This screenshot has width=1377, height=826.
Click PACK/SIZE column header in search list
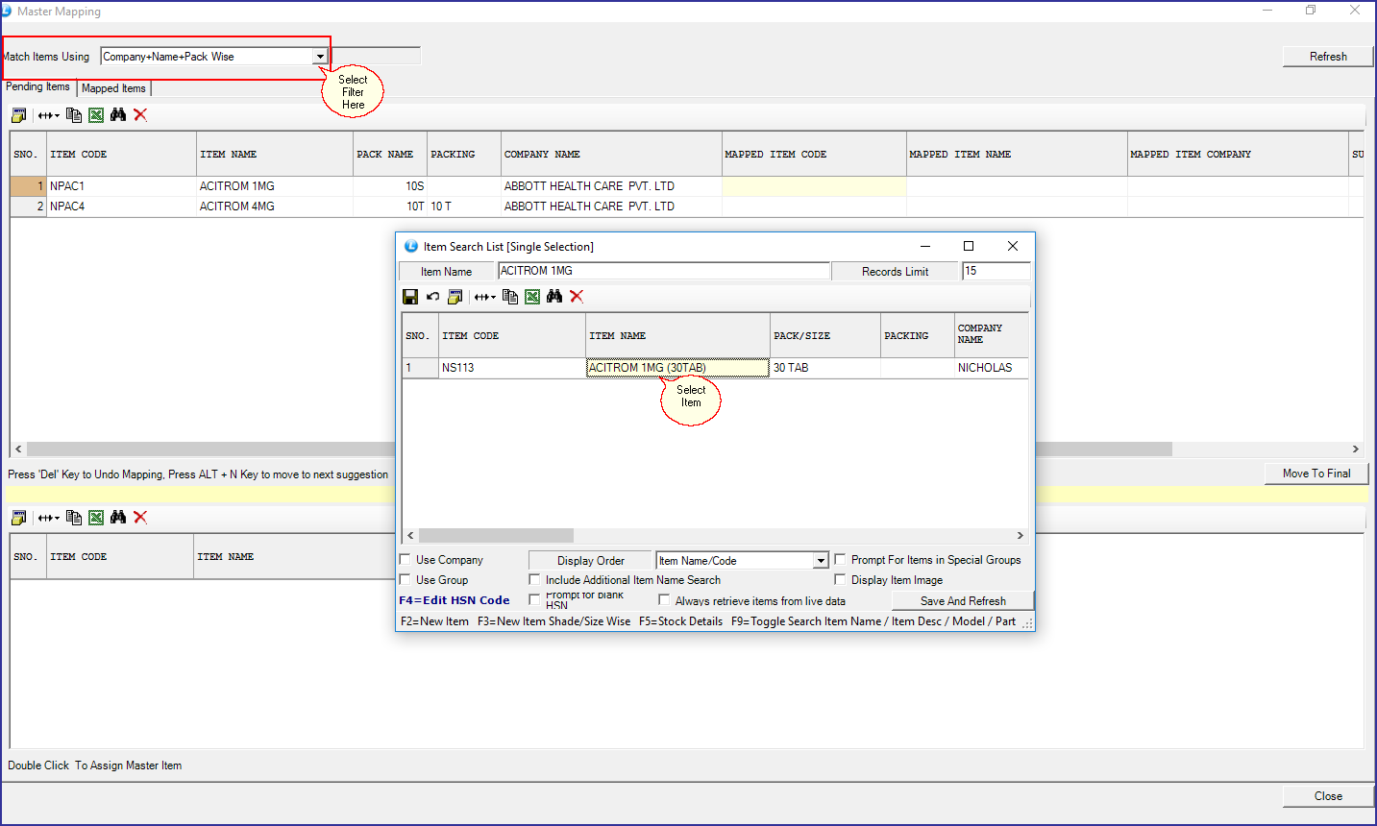825,336
